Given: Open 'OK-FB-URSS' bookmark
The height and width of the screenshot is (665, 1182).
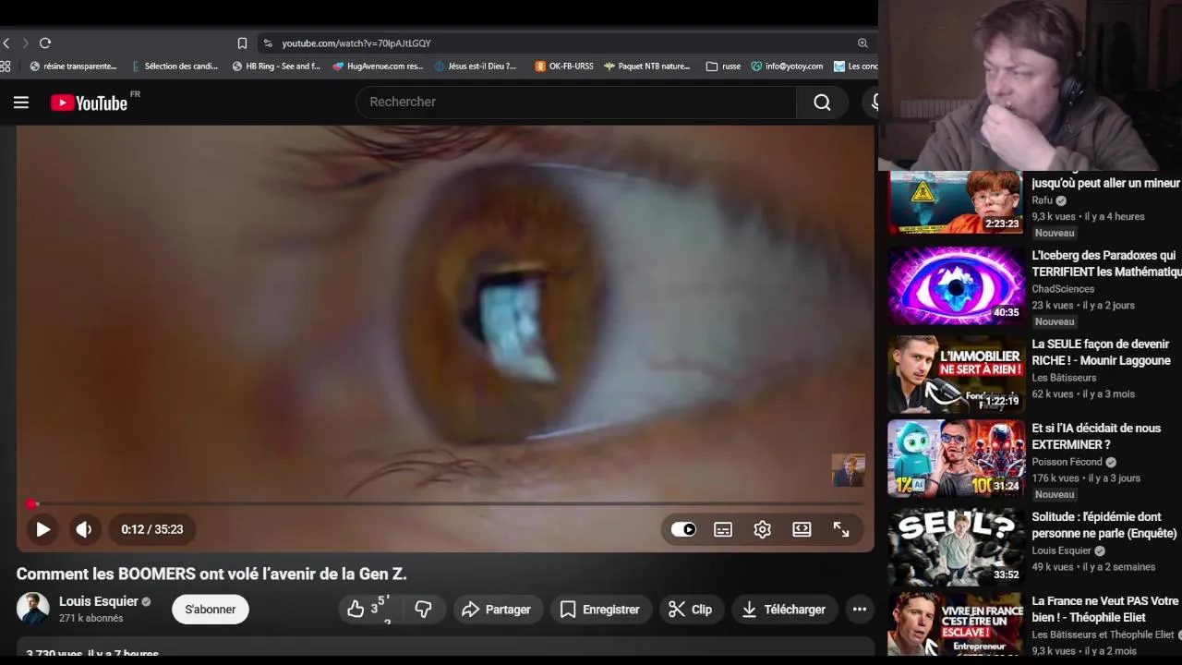Looking at the screenshot, I should pyautogui.click(x=564, y=66).
